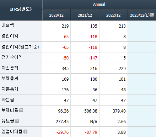
Task: Select 부채총계 value 181
Action: point(122,79)
